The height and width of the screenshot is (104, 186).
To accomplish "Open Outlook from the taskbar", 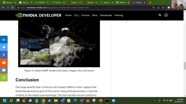I will tap(62, 101).
